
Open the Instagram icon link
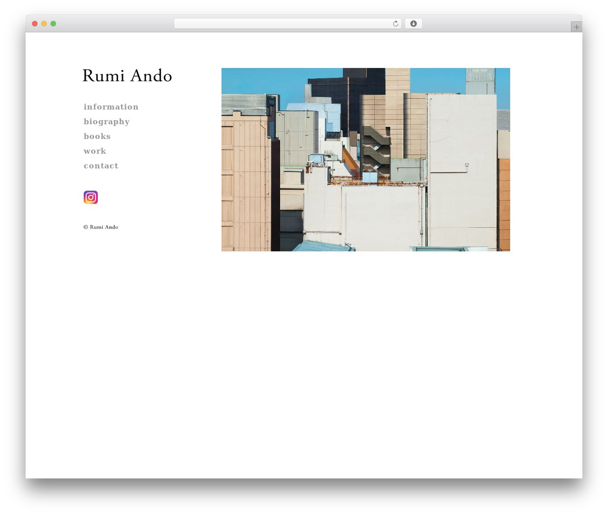91,197
